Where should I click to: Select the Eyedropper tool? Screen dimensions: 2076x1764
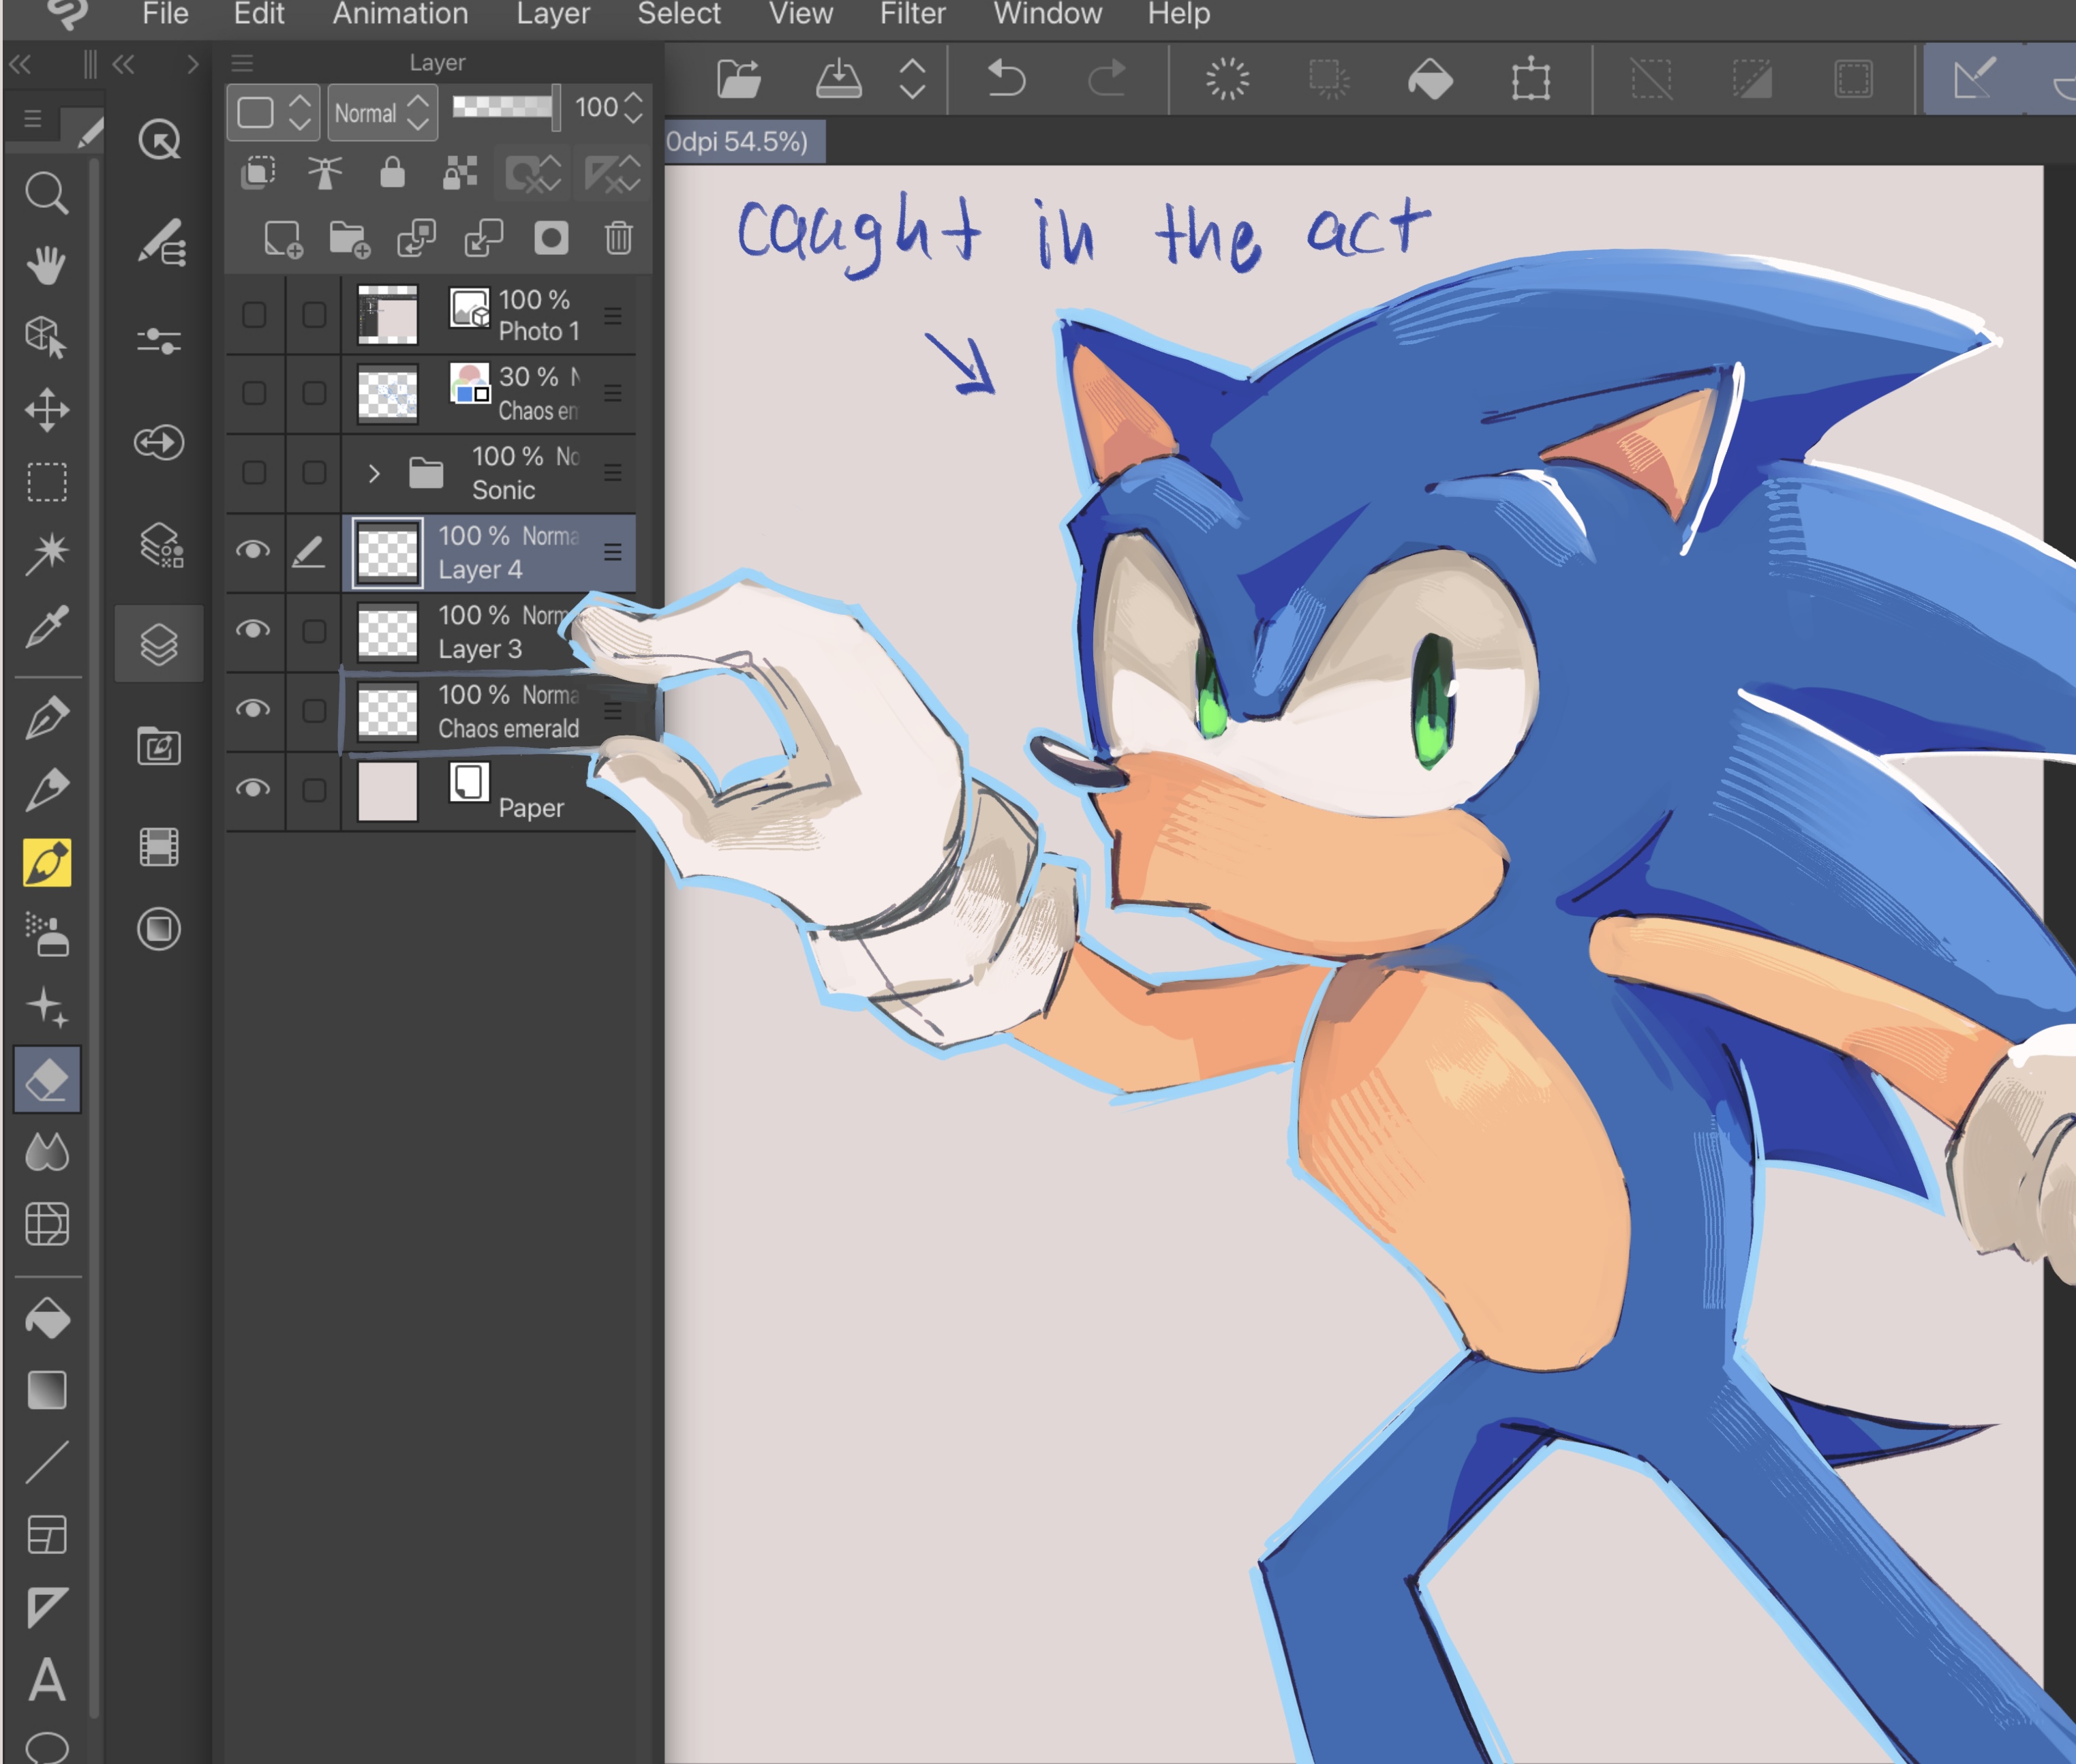46,627
